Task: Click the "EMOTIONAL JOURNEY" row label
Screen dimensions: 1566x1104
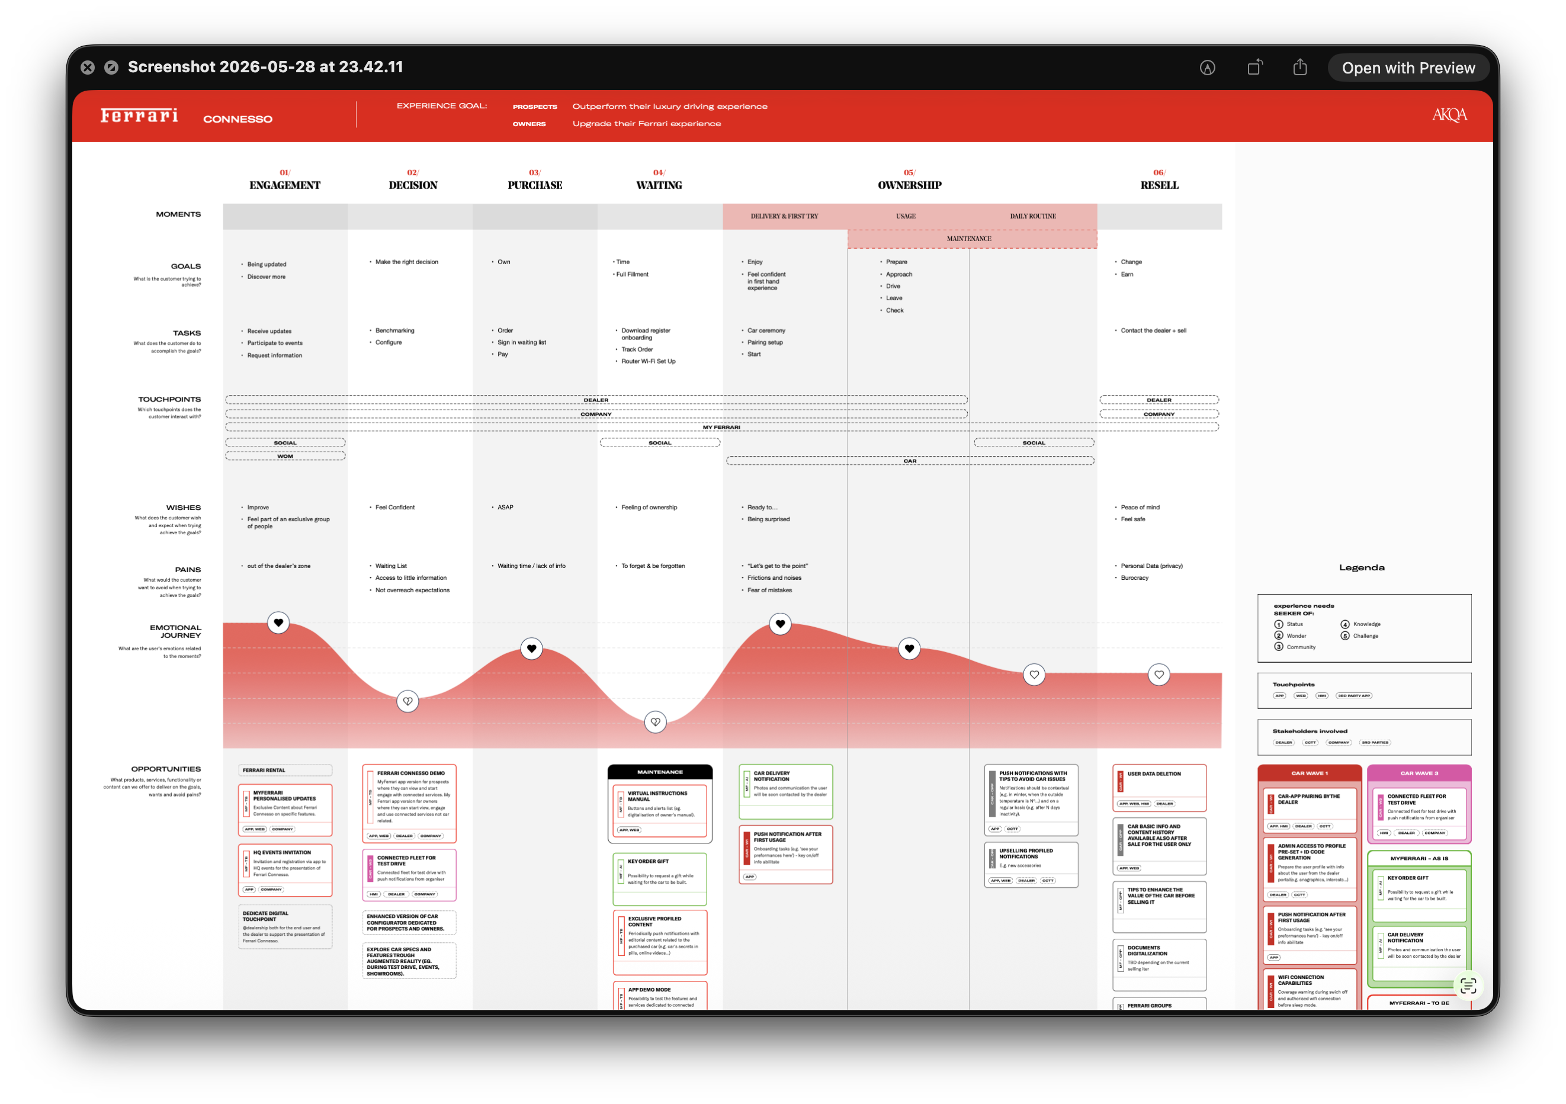Action: click(x=175, y=631)
